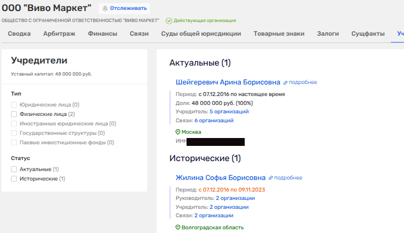Open Жилина Софья Борисовна profile
This screenshot has width=404, height=233.
pos(221,177)
